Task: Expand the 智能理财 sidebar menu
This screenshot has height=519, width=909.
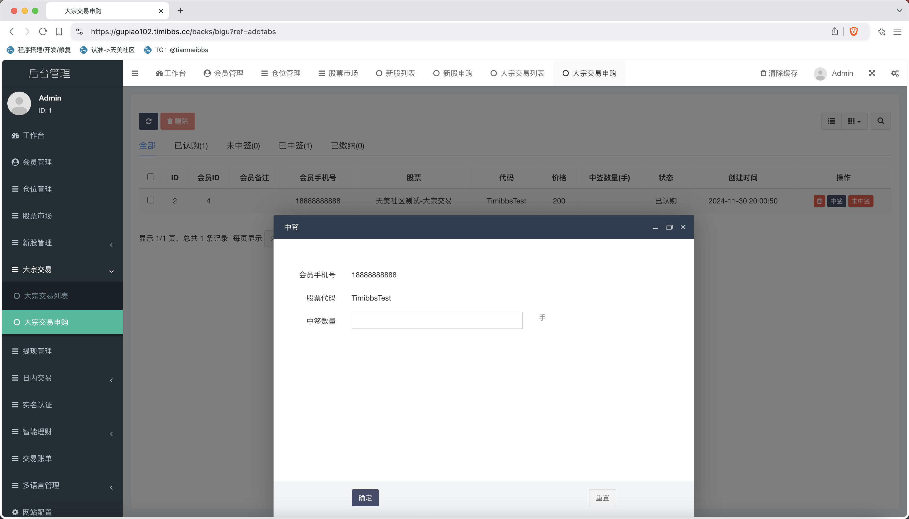Action: pos(62,432)
